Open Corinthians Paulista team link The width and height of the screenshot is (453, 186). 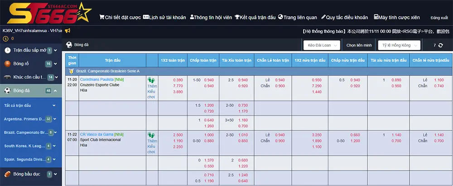(97, 80)
